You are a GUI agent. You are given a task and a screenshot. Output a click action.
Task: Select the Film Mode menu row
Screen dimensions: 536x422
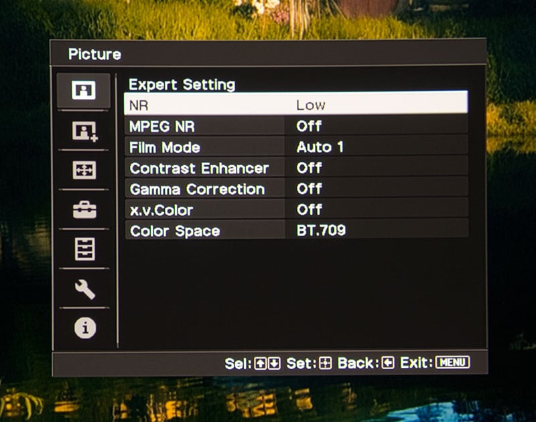(296, 147)
